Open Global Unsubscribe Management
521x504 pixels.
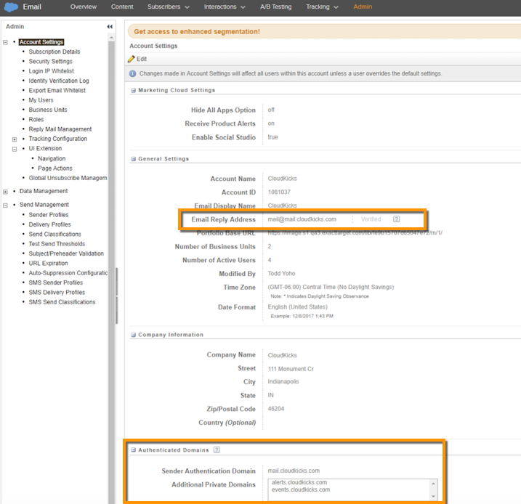click(x=68, y=178)
